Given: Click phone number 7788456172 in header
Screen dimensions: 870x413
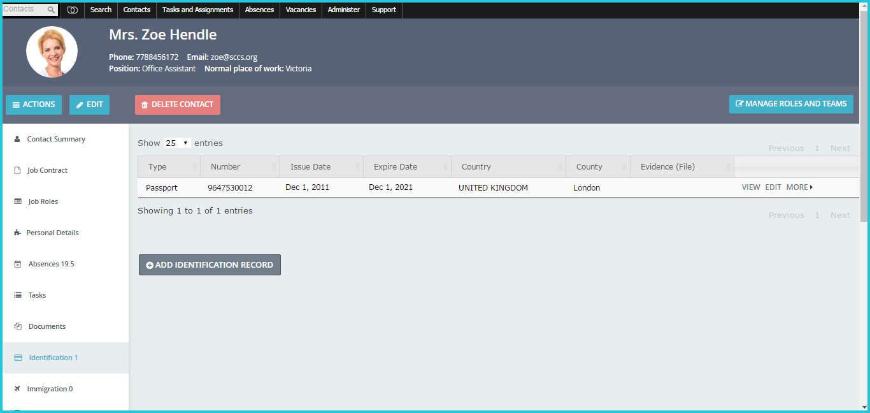Looking at the screenshot, I should click(x=157, y=57).
